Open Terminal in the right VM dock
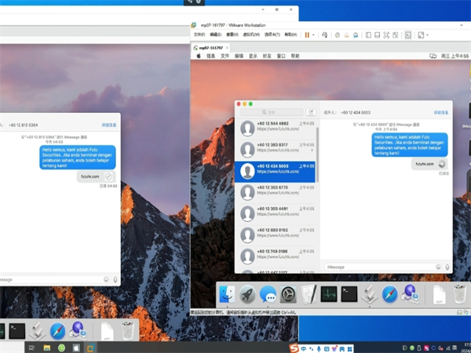Viewport: 471px width, 353px height. (x=349, y=295)
